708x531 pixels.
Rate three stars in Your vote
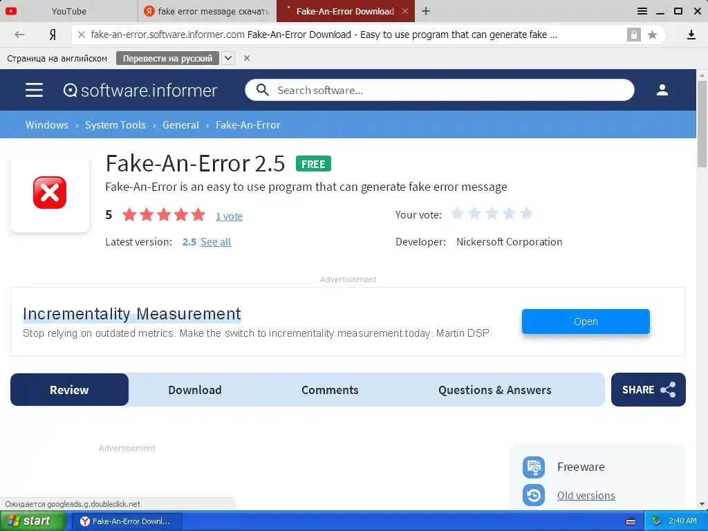click(x=492, y=214)
